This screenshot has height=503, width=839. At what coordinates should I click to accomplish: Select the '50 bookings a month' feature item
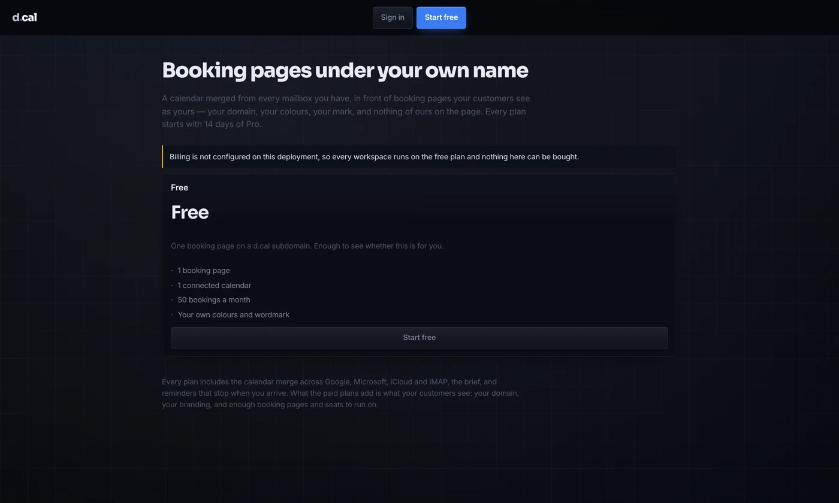coord(214,300)
